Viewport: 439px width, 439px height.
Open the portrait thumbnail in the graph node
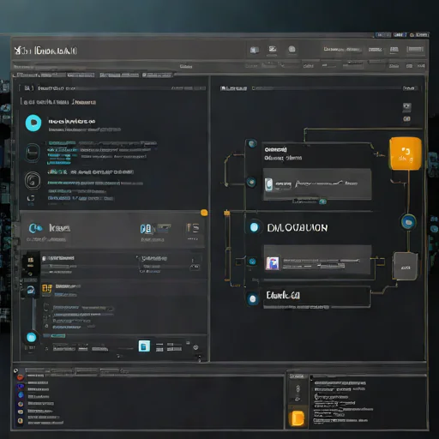(x=273, y=263)
